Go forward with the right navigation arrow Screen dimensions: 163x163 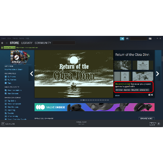pos(7,43)
